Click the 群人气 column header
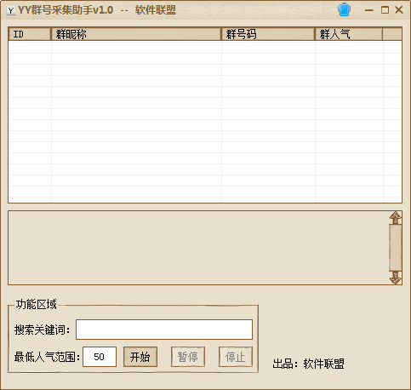The image size is (411, 390). (349, 34)
